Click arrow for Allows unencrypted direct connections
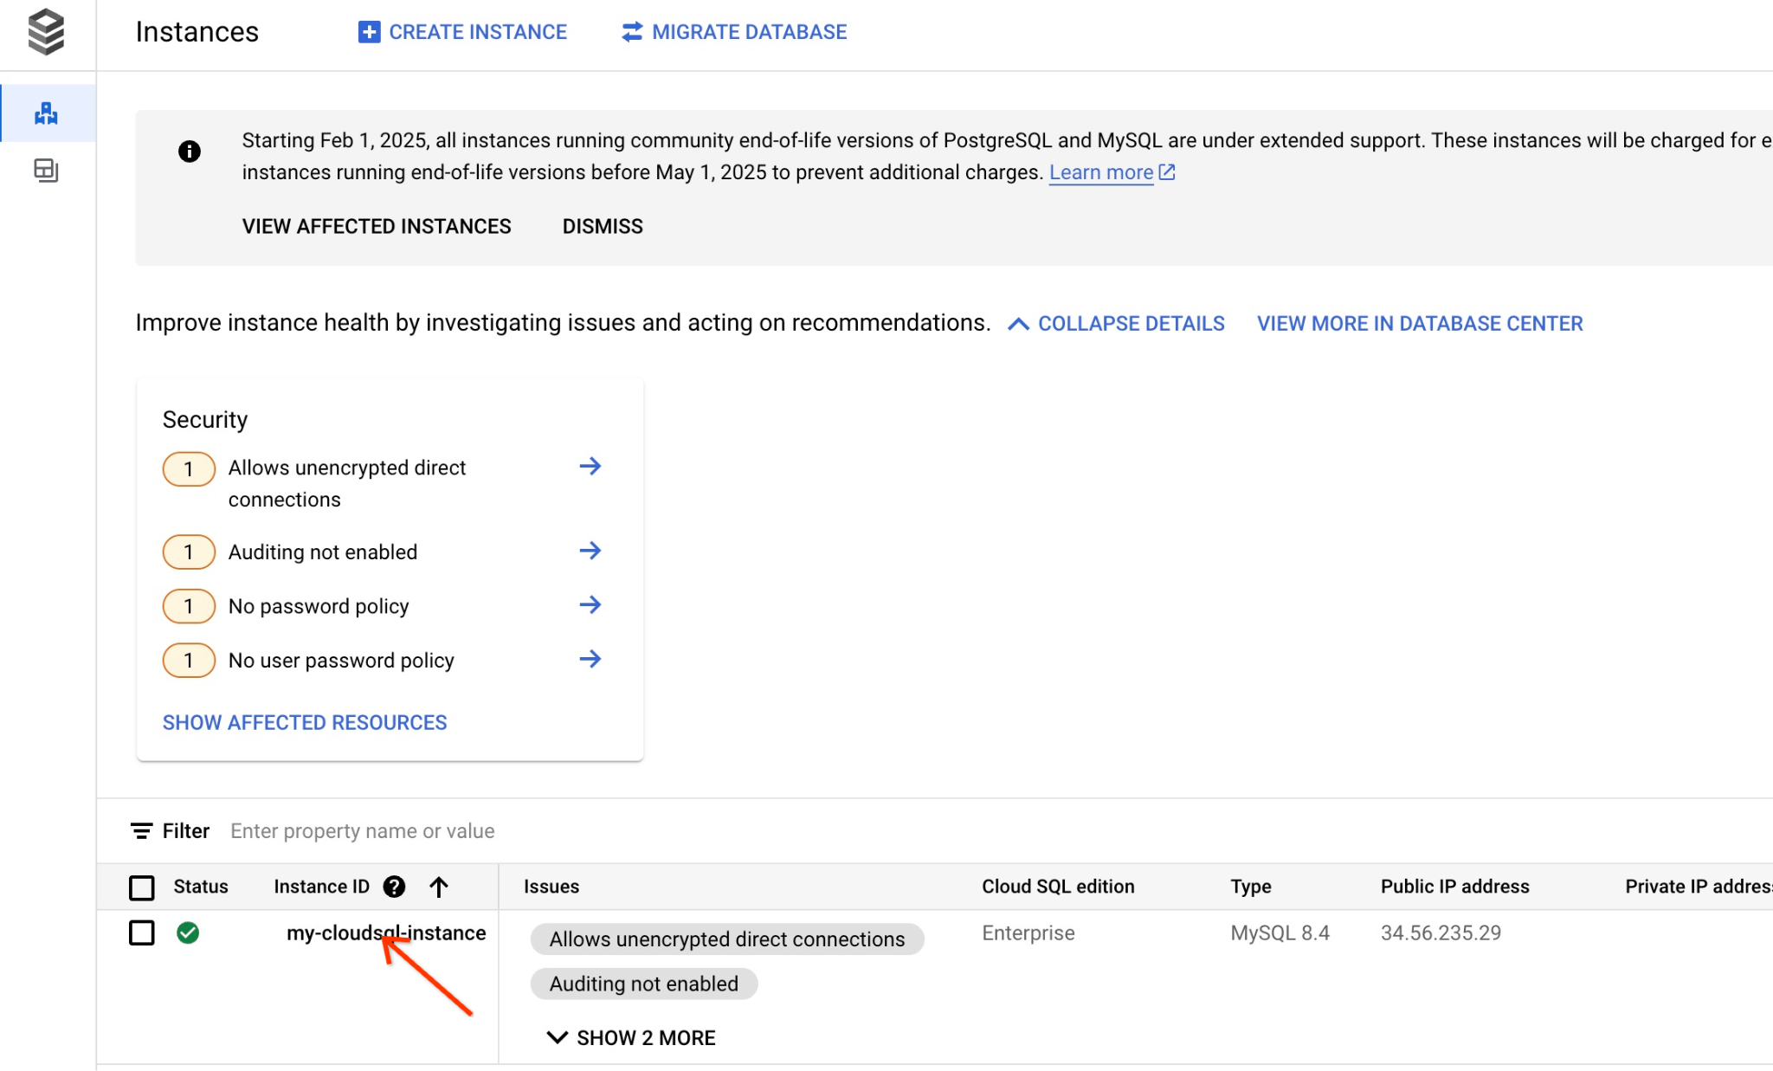This screenshot has width=1773, height=1071. pyautogui.click(x=590, y=467)
